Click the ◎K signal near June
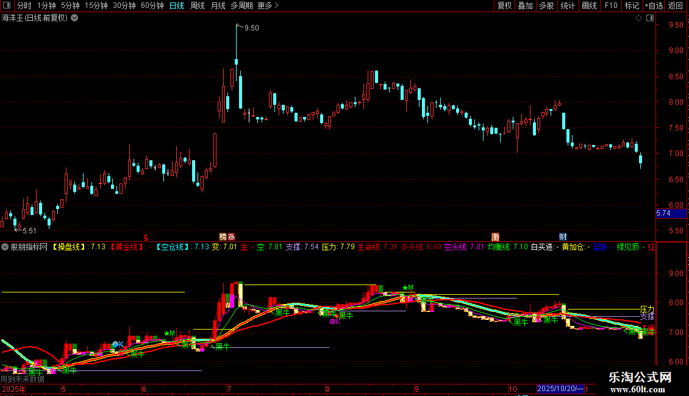Screen dimensions: 689x396 118,345
